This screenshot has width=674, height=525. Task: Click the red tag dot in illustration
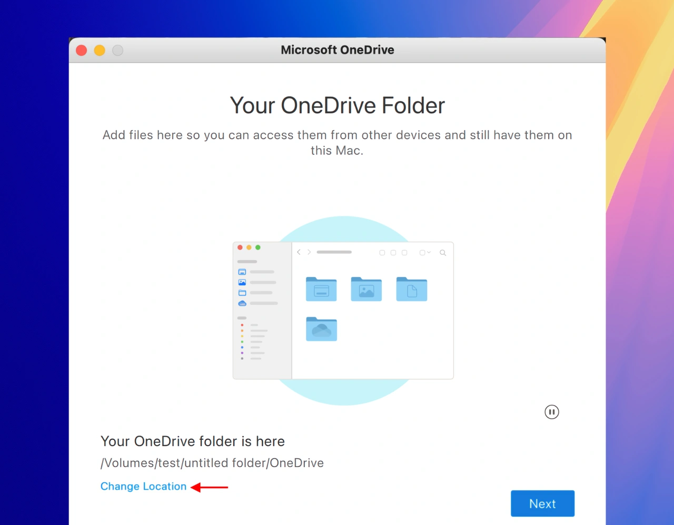tap(242, 325)
